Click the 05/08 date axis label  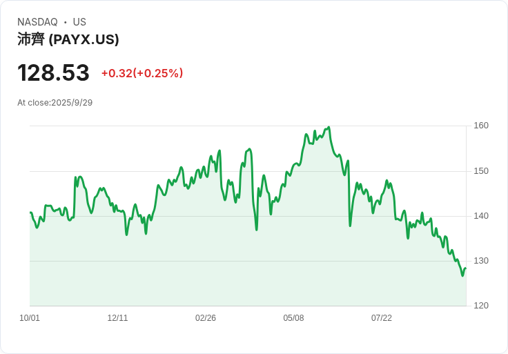tap(293, 318)
